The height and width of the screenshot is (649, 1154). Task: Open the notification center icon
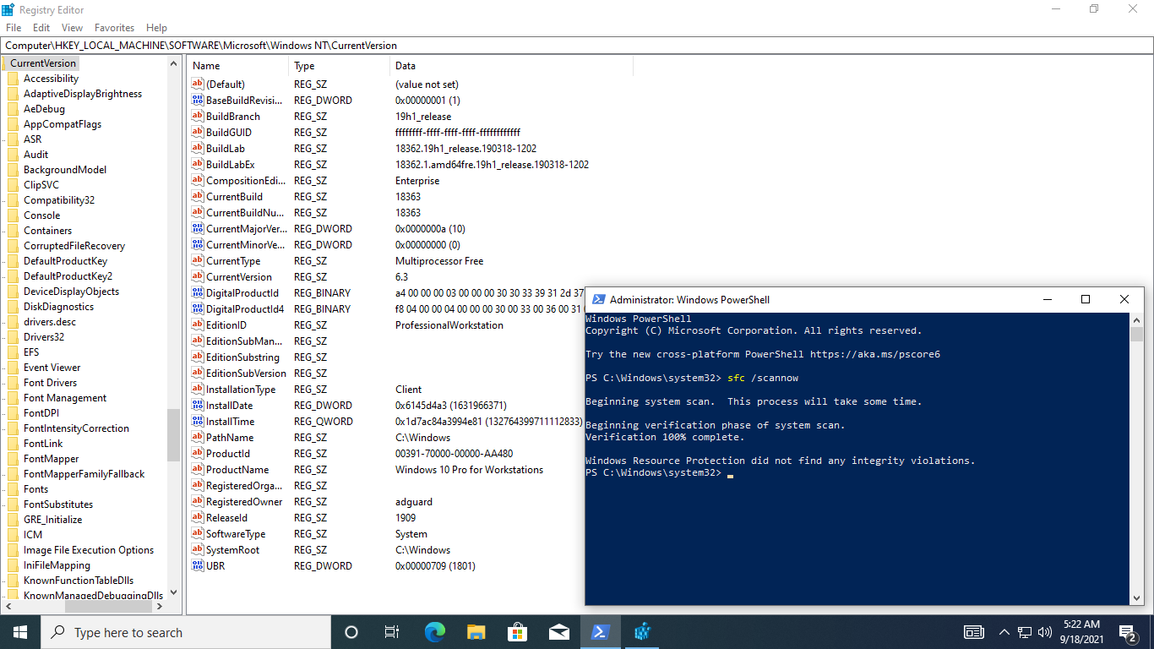pyautogui.click(x=1128, y=632)
